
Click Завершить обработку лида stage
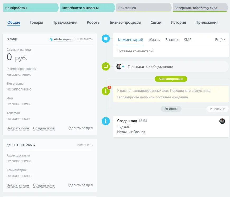(200, 8)
